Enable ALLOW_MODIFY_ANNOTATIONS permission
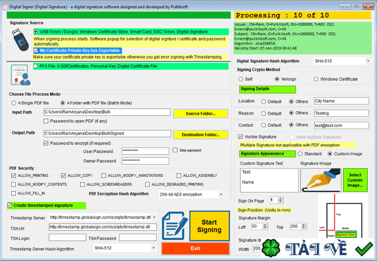The height and width of the screenshot is (261, 377). point(104,176)
